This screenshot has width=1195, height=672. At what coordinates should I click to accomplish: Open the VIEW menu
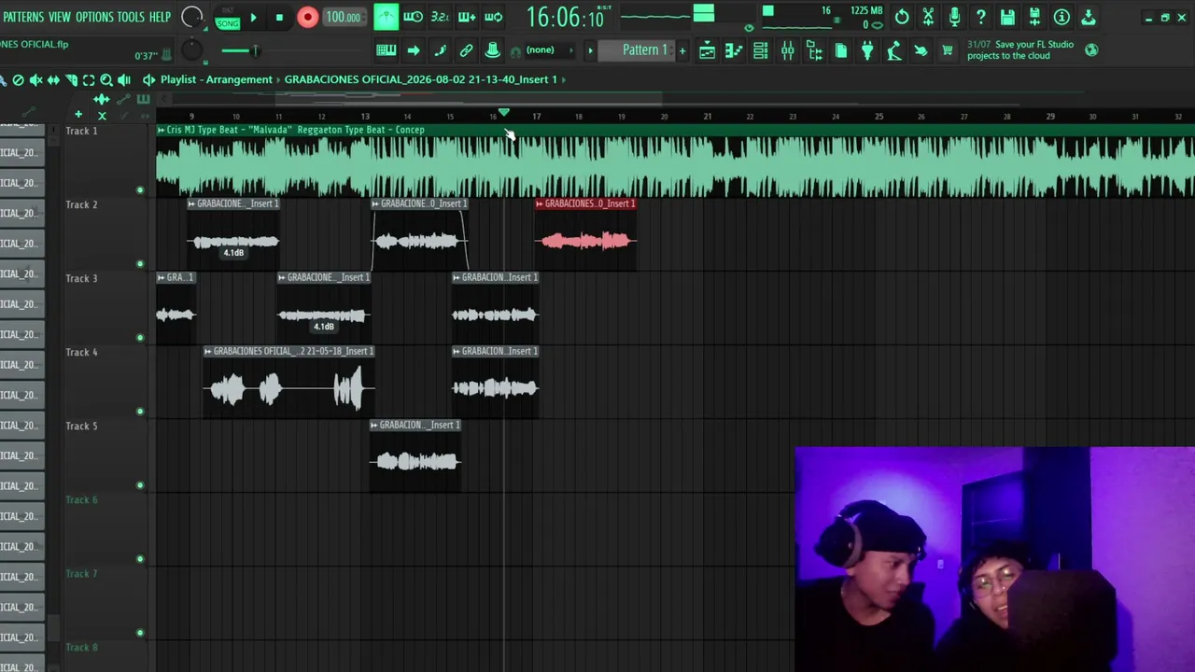pyautogui.click(x=60, y=17)
